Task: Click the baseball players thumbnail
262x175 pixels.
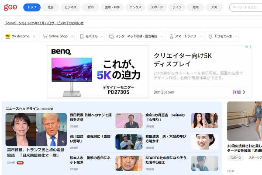Action: 129,142
